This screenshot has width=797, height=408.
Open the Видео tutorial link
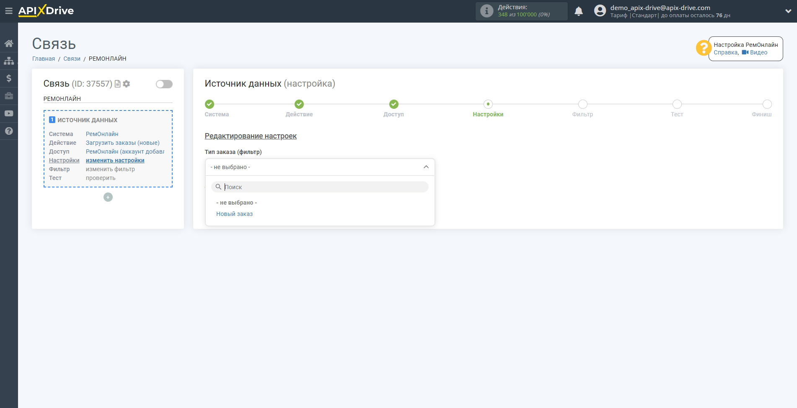click(755, 52)
